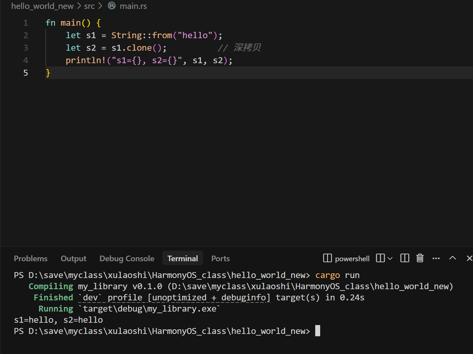Click the hello_world_new breadcrumb

[x=42, y=6]
